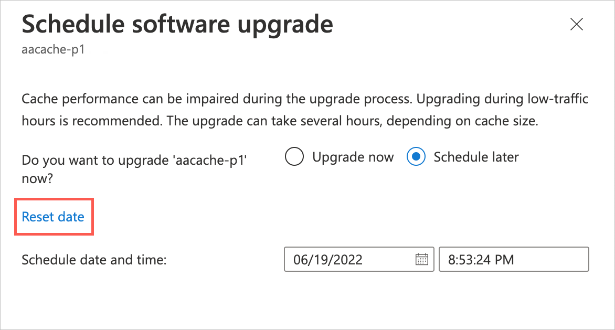Screen dimensions: 615x330
Task: Select the Schedule later radio button
Action: (416, 156)
